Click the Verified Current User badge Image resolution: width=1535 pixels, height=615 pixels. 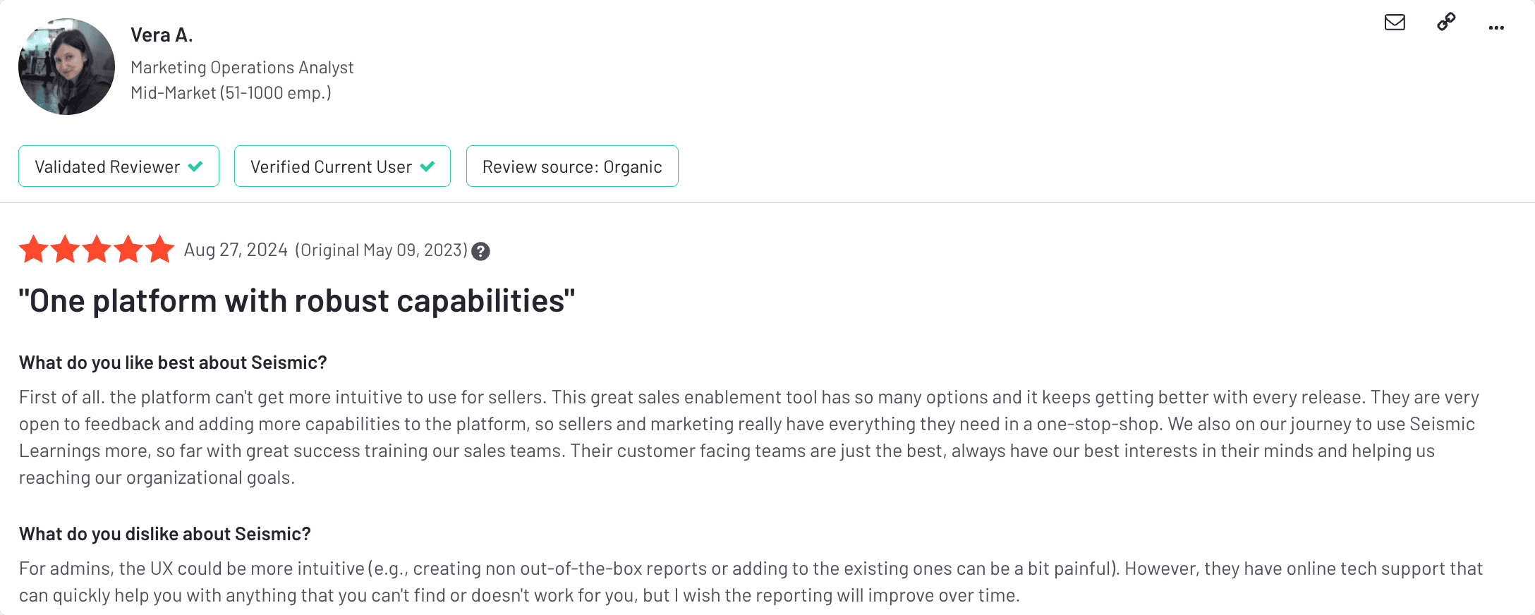[x=342, y=166]
